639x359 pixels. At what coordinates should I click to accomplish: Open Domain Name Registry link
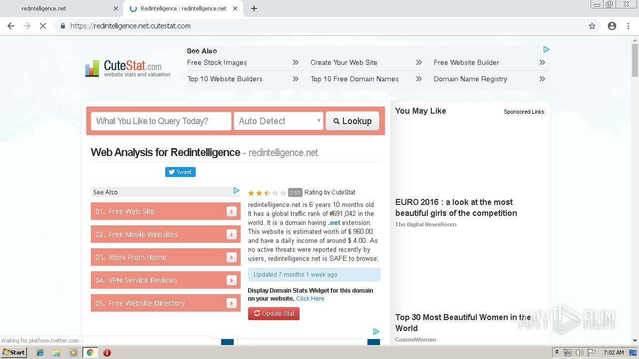click(470, 79)
